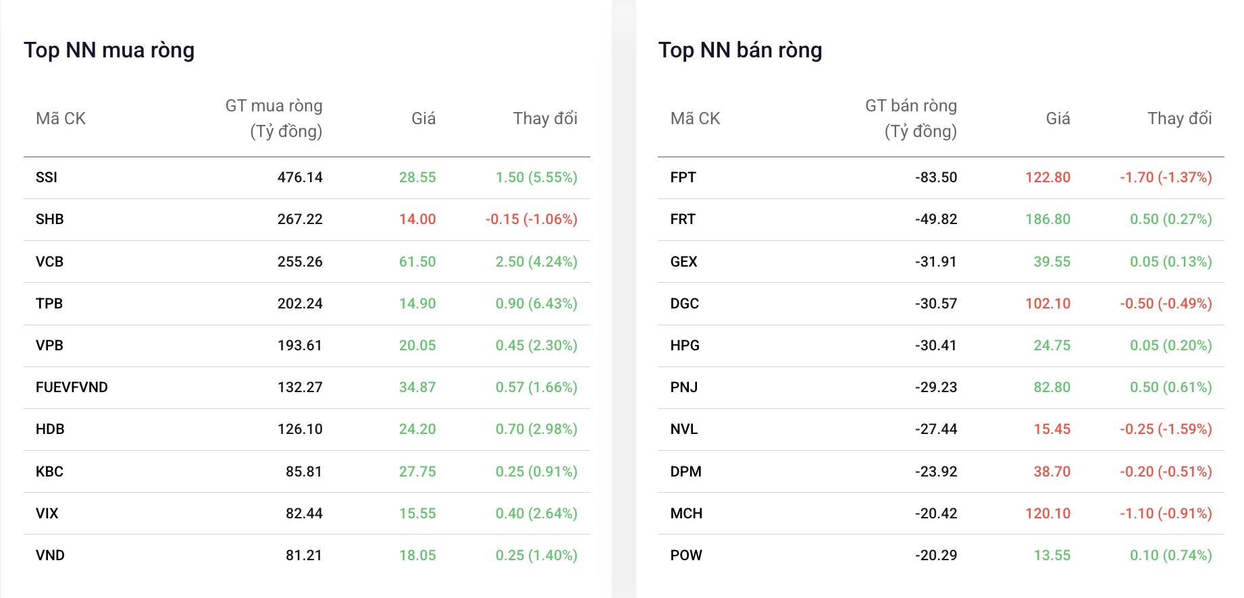Click FPT change -1.70 (-1.37%)
Viewport: 1244px width, 598px height.
[1166, 178]
